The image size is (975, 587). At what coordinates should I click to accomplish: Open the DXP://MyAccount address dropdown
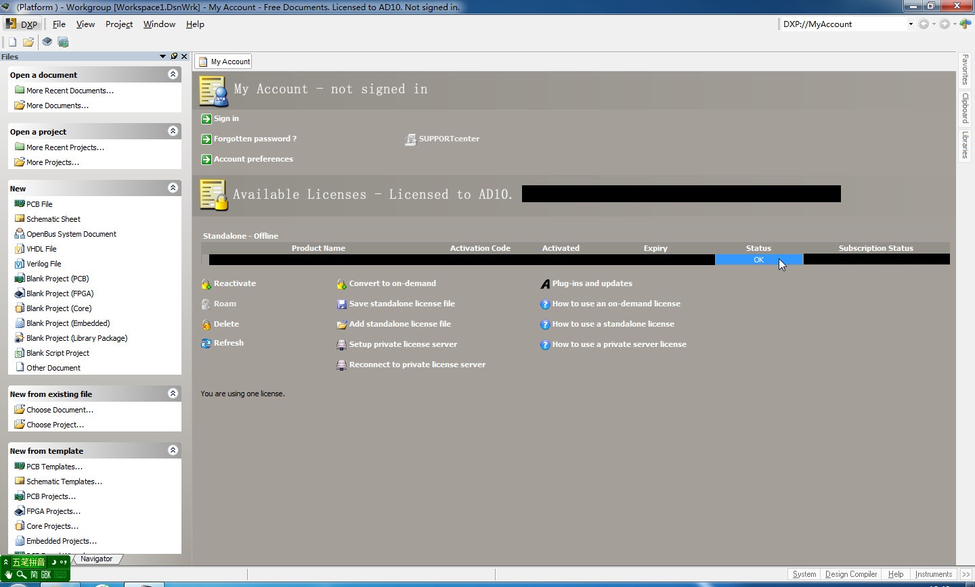[911, 24]
